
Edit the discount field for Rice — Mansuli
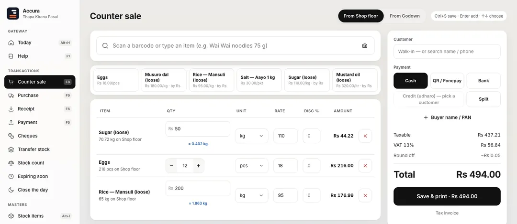point(312,195)
